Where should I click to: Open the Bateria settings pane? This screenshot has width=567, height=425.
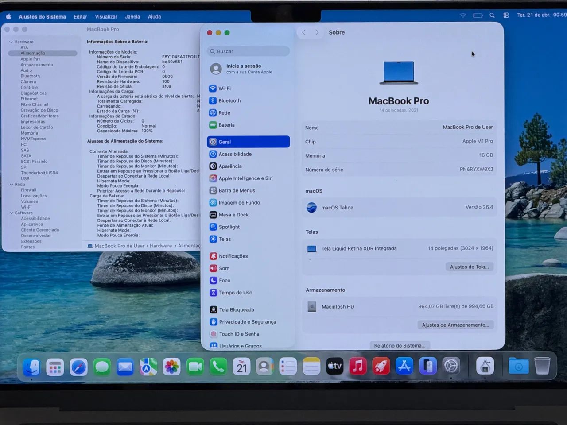[248, 125]
